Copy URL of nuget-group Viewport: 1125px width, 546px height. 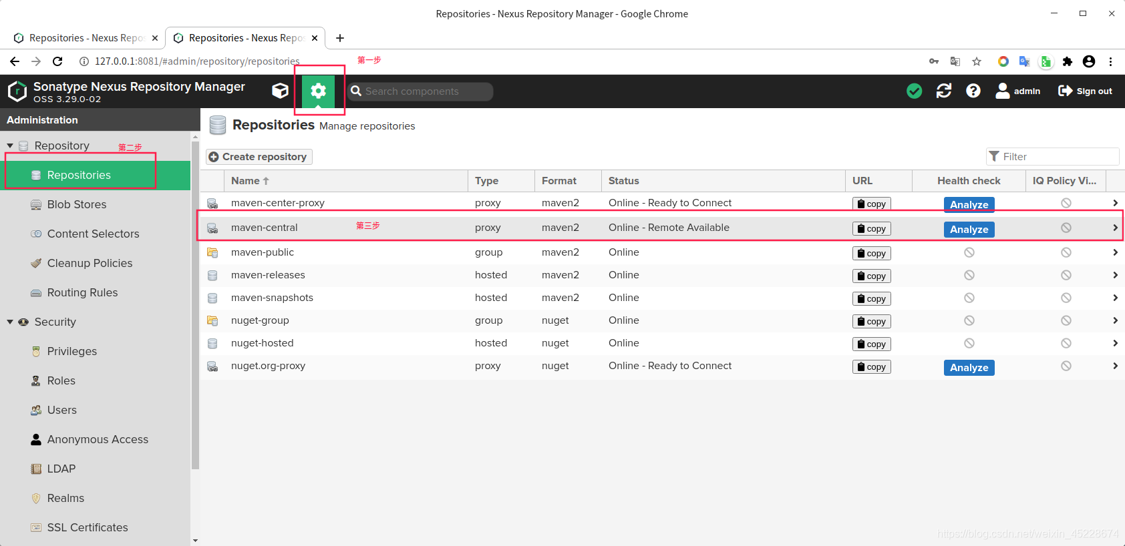[871, 321]
